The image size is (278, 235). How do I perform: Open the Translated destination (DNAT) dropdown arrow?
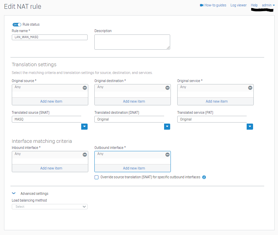click(x=167, y=127)
